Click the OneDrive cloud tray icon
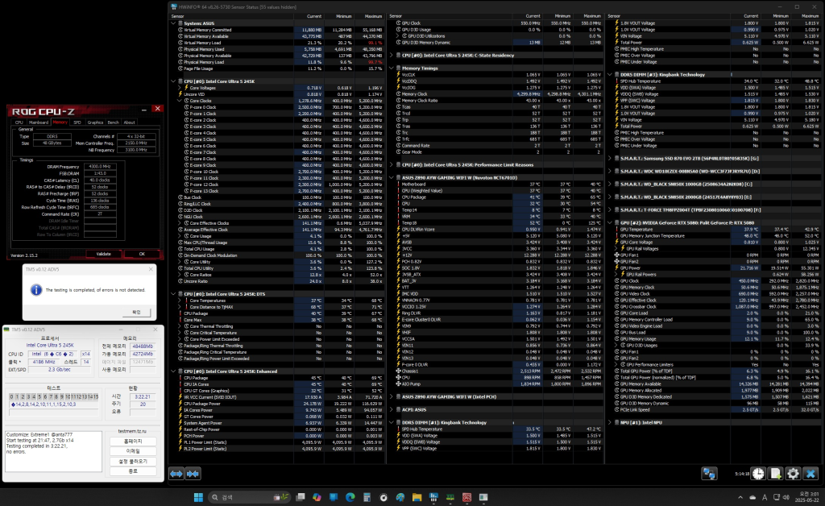The width and height of the screenshot is (825, 506). tap(752, 497)
